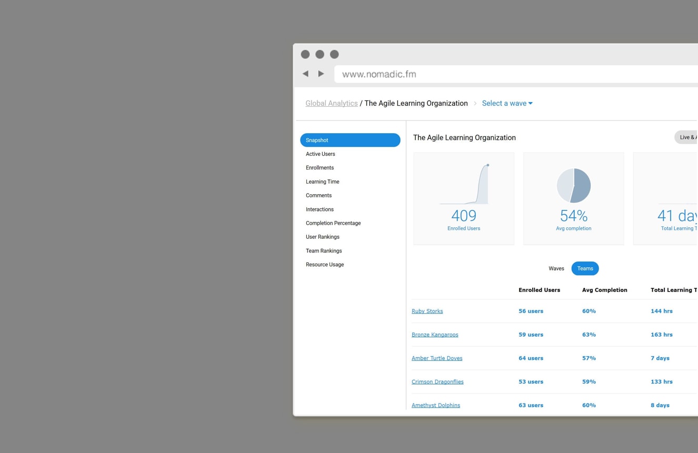Click the Global Analytics breadcrumb link

331,104
